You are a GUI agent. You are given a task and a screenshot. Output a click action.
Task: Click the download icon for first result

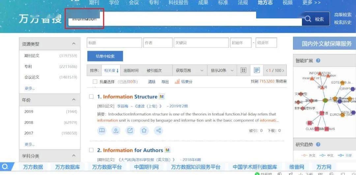point(116,131)
